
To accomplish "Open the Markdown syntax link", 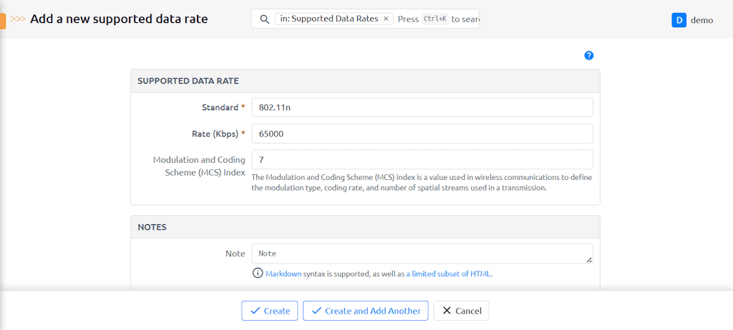I will click(283, 274).
